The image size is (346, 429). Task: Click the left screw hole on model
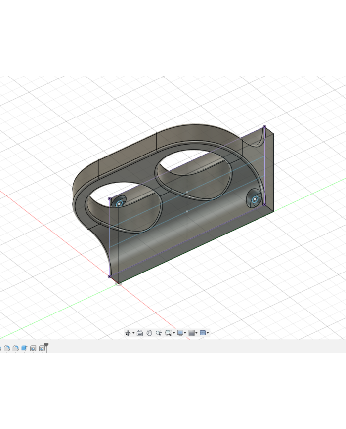[x=119, y=202]
